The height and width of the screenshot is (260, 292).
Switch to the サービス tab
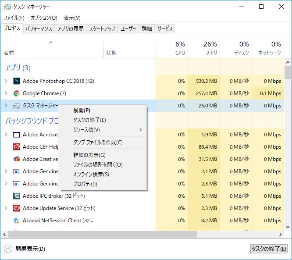[165, 29]
